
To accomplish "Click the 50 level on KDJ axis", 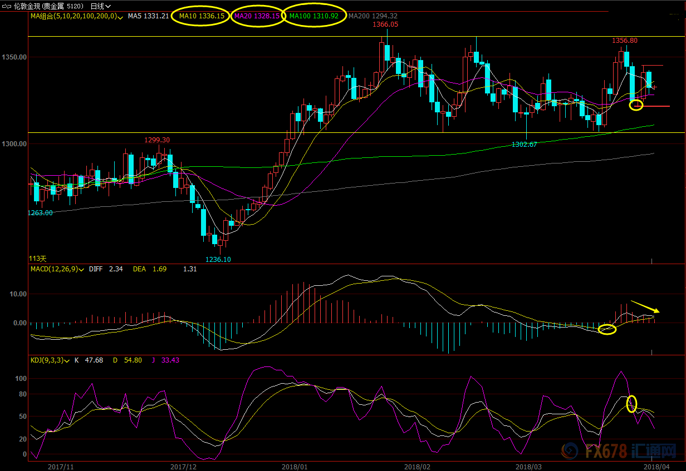I will 23,417.
